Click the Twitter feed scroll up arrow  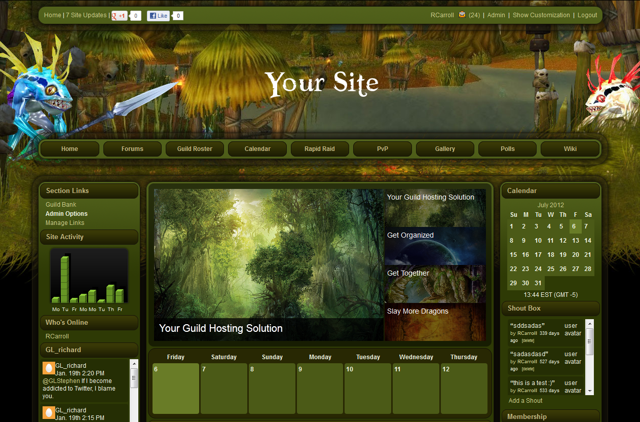pos(134,363)
